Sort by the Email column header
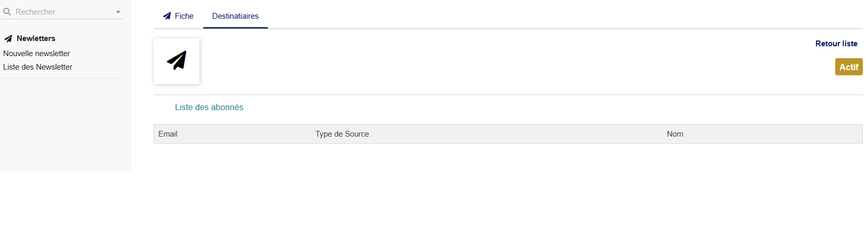868x241 pixels. coord(168,134)
